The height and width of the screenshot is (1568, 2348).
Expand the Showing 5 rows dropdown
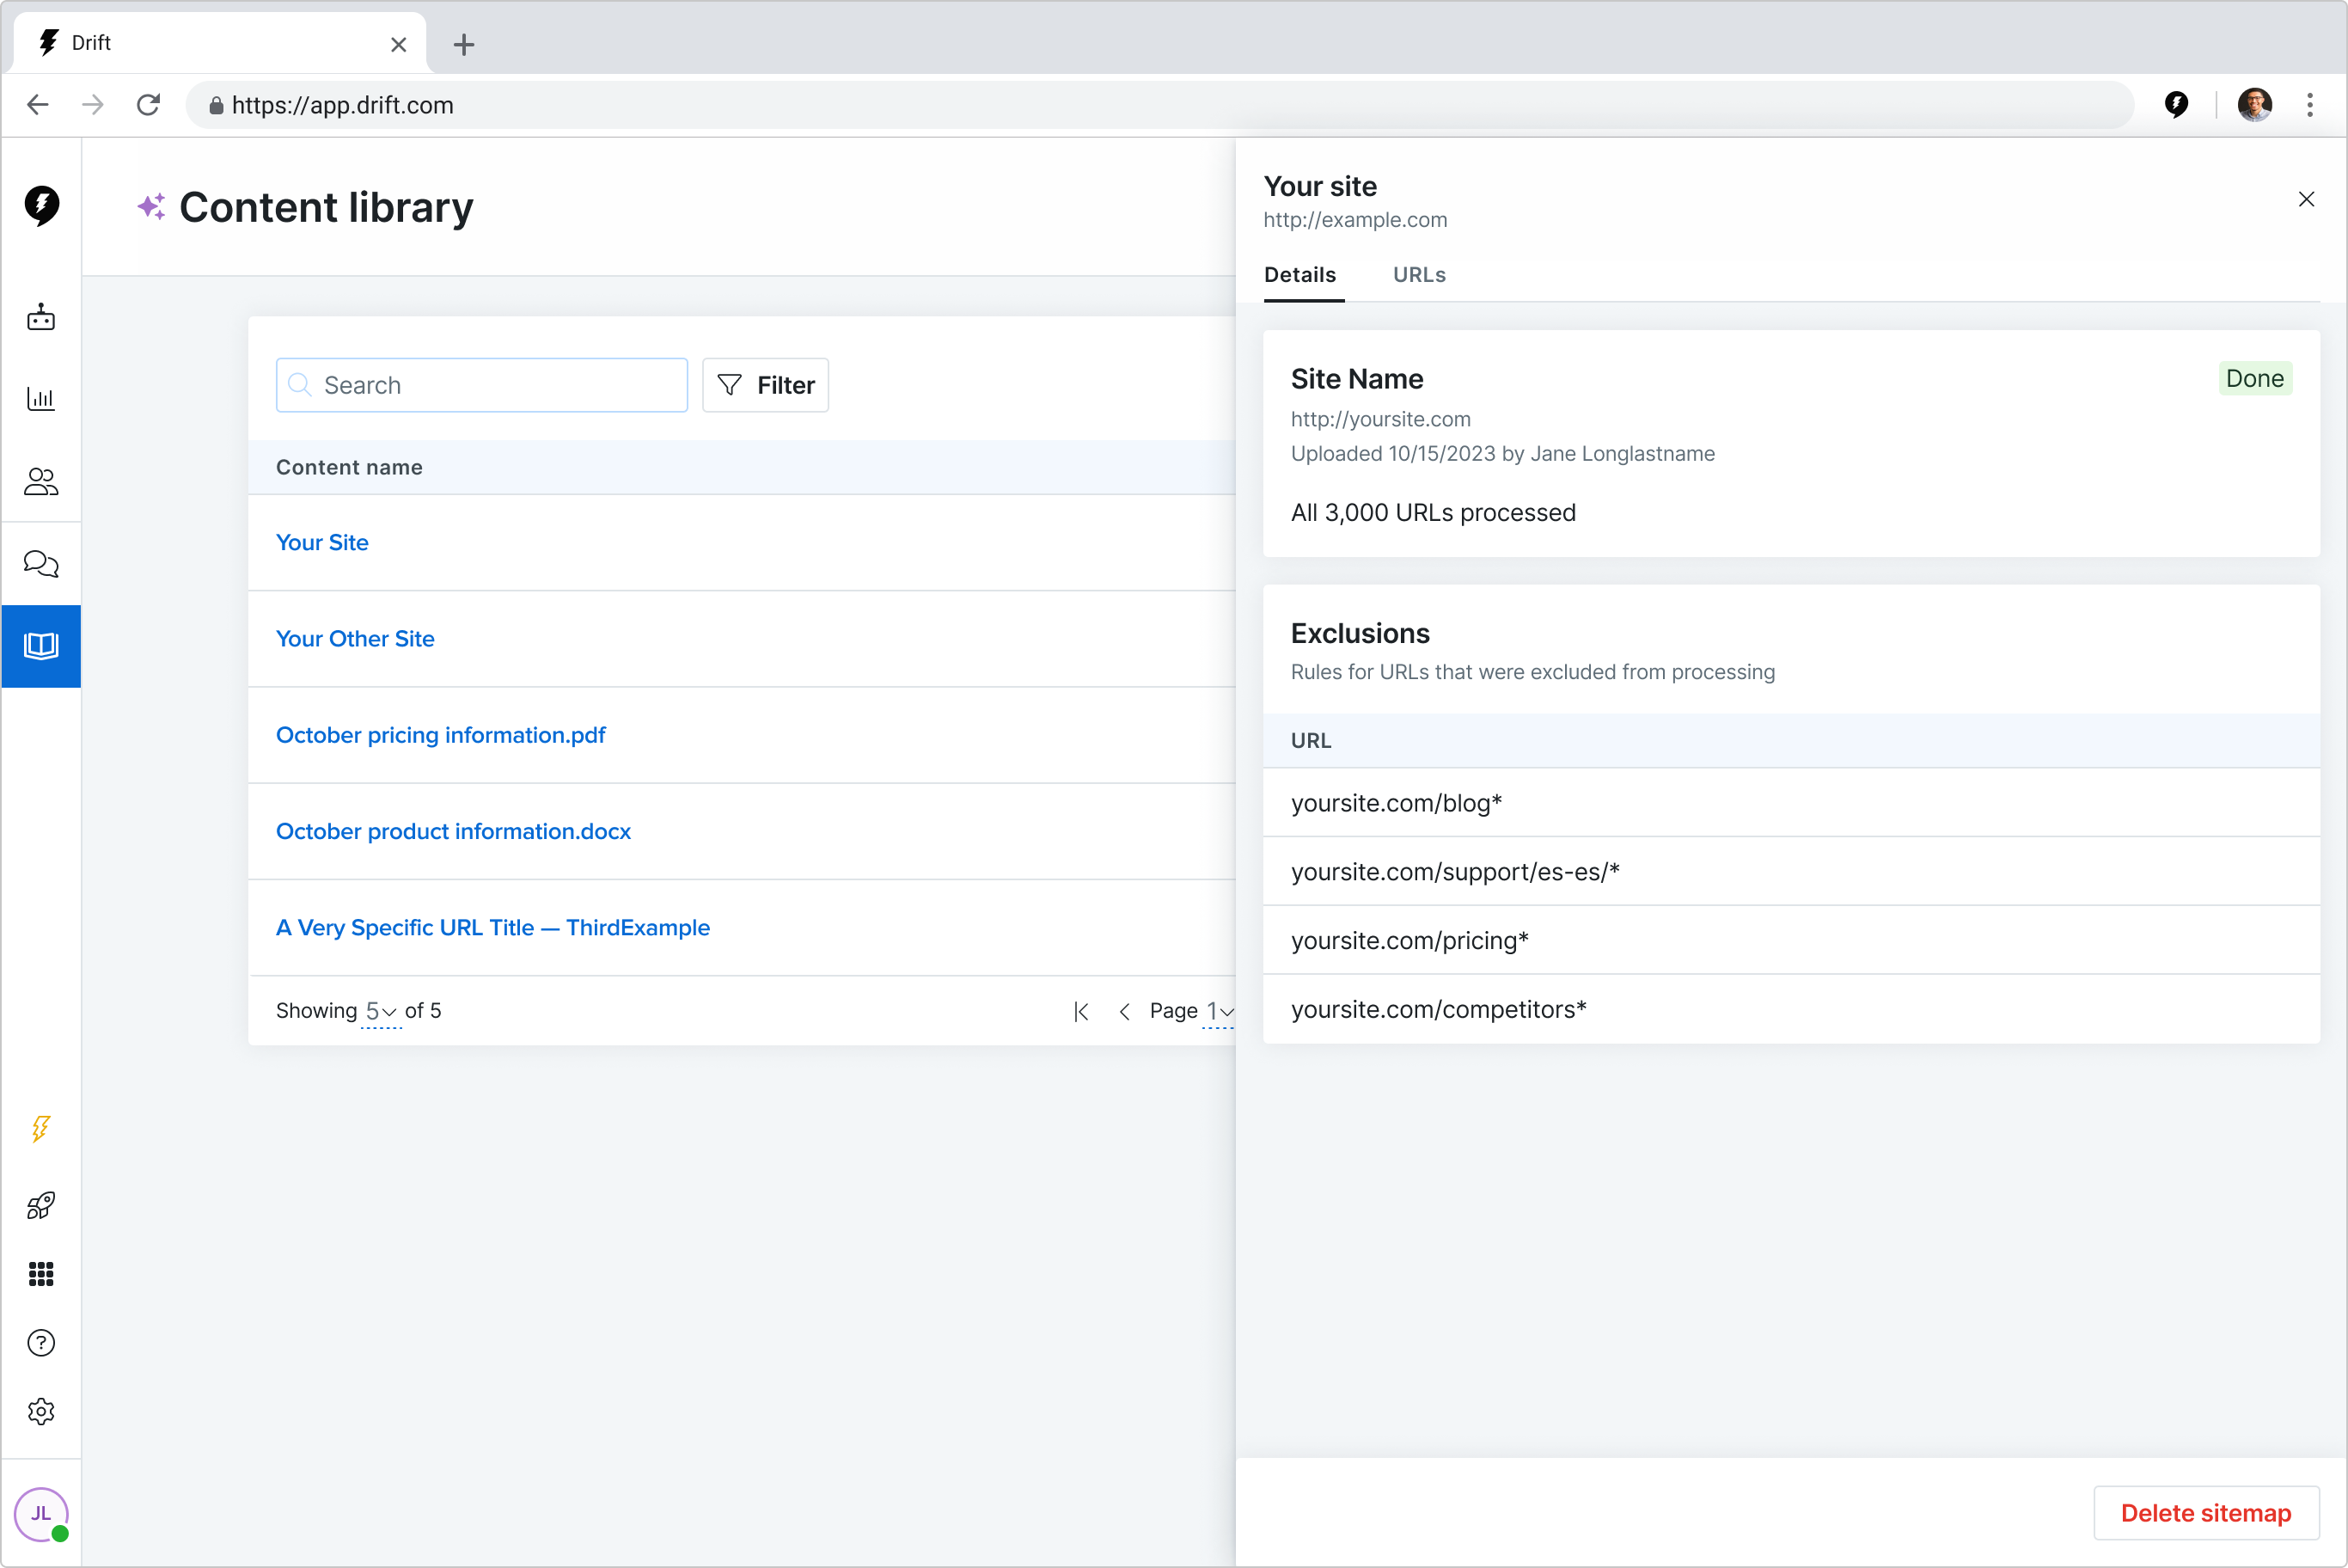pos(381,1011)
